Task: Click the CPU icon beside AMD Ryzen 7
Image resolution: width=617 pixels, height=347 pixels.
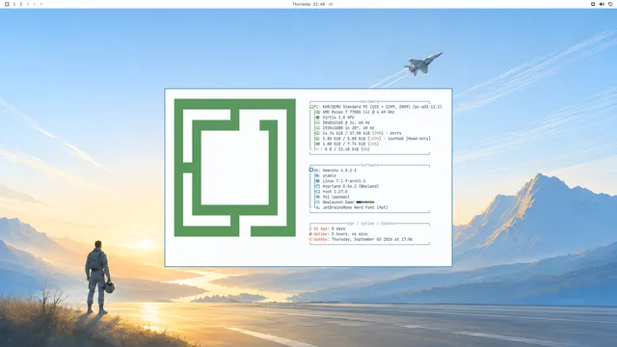Action: click(317, 112)
